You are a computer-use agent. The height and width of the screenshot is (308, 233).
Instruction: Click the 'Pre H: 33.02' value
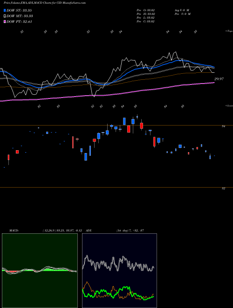(x=146, y=14)
